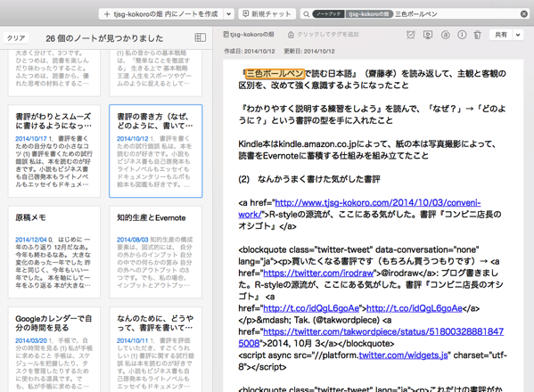
Task: Select the ノートブック search token
Action: (329, 14)
